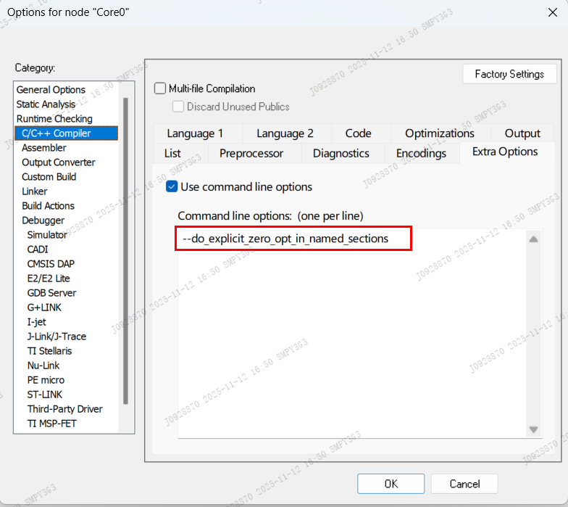Select General Options category
This screenshot has height=507, width=568.
(51, 90)
